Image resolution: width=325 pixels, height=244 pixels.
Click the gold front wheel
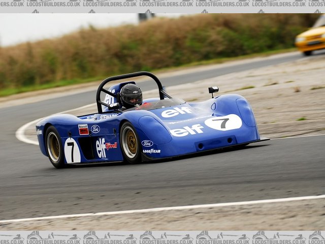click(130, 143)
